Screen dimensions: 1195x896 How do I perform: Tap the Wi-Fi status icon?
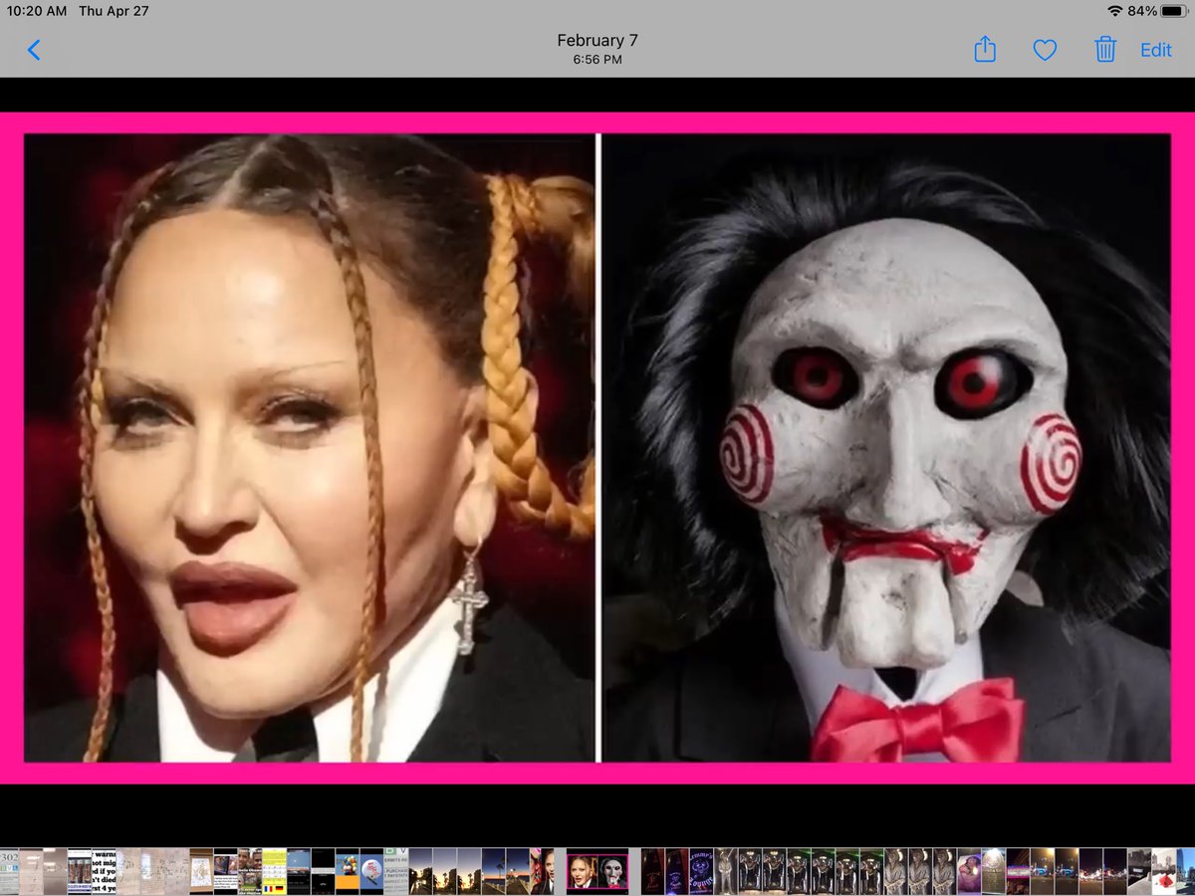(x=1114, y=11)
